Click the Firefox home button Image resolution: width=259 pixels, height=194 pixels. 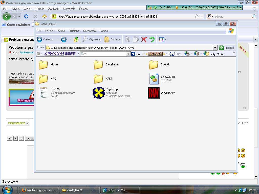coord(45,16)
